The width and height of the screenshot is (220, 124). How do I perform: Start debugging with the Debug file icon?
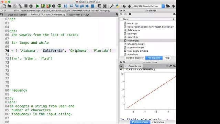66,6
